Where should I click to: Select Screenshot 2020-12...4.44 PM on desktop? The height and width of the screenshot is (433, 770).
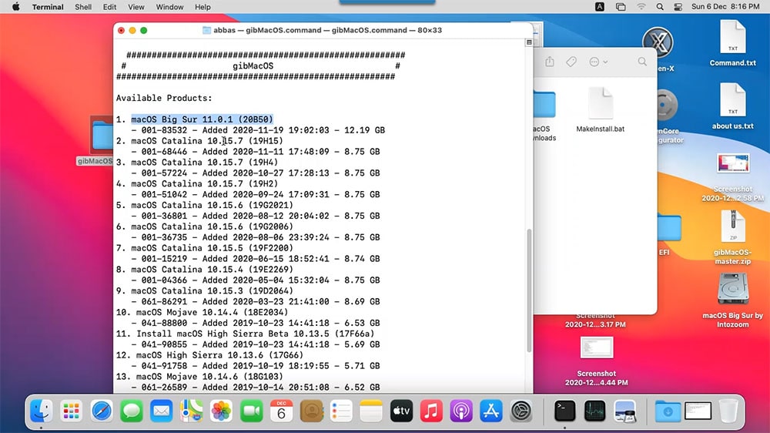pos(596,361)
